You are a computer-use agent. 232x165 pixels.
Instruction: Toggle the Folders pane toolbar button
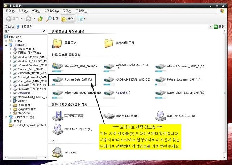pyautogui.click(x=68, y=19)
